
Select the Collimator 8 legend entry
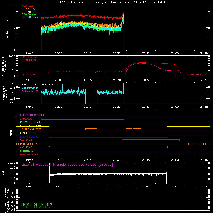point(30,88)
